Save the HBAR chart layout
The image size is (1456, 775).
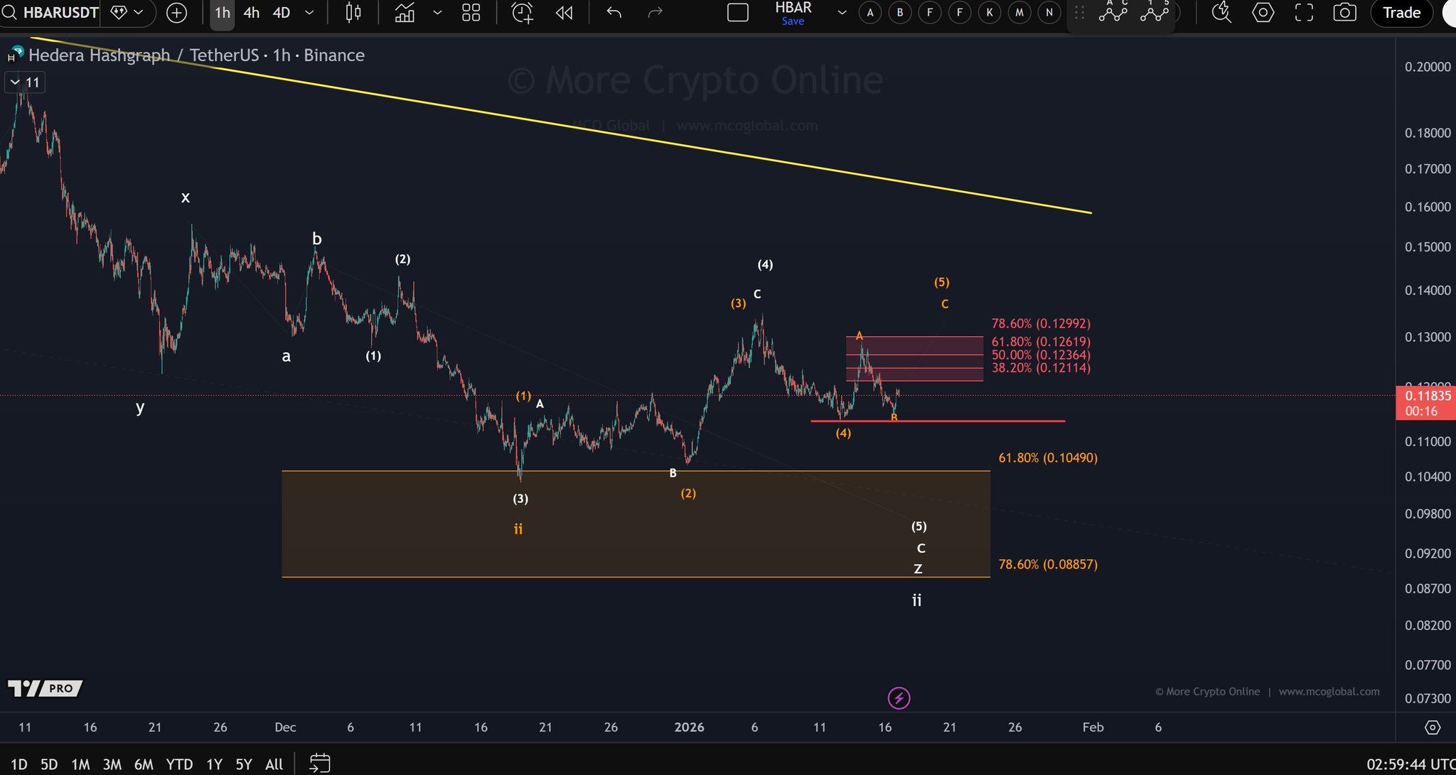[793, 21]
